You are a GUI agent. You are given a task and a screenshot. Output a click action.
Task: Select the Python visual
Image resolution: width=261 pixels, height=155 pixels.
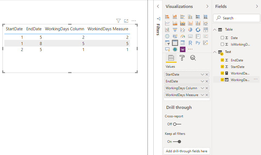coord(198,43)
